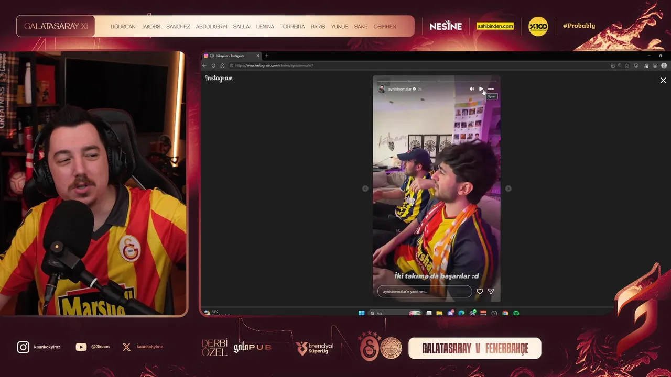
Task: Like the story with the heart icon
Action: pos(480,291)
